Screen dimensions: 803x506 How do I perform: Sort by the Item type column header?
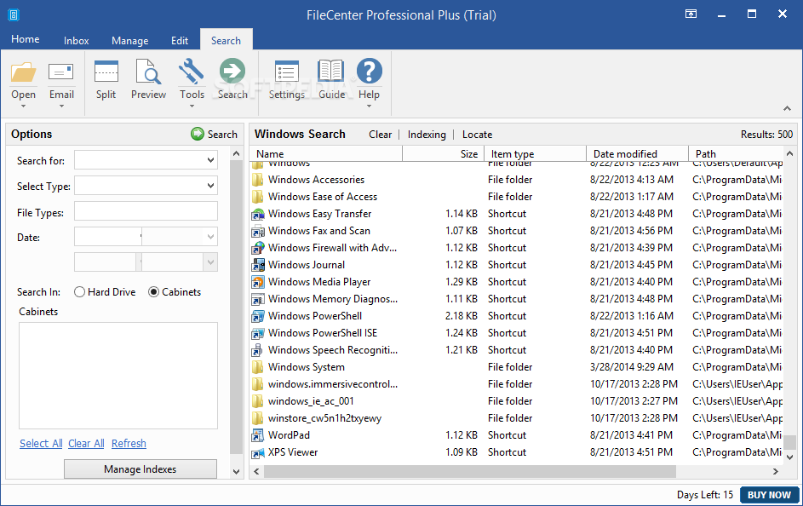[535, 153]
